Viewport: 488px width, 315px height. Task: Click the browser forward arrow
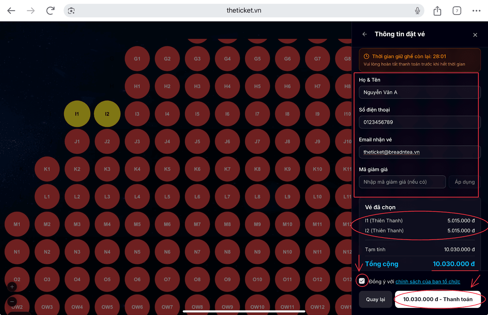(31, 11)
